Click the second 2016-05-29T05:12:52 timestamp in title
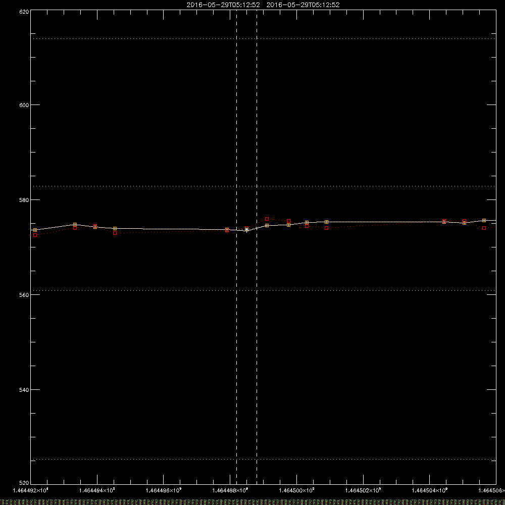This screenshot has width=505, height=505. (303, 5)
